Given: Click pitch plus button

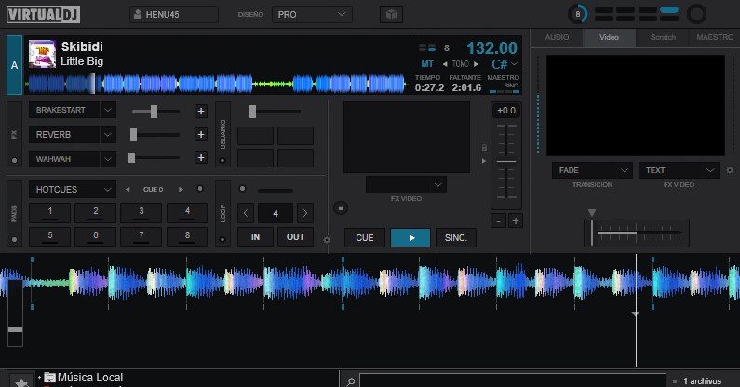Looking at the screenshot, I should pyautogui.click(x=516, y=220).
